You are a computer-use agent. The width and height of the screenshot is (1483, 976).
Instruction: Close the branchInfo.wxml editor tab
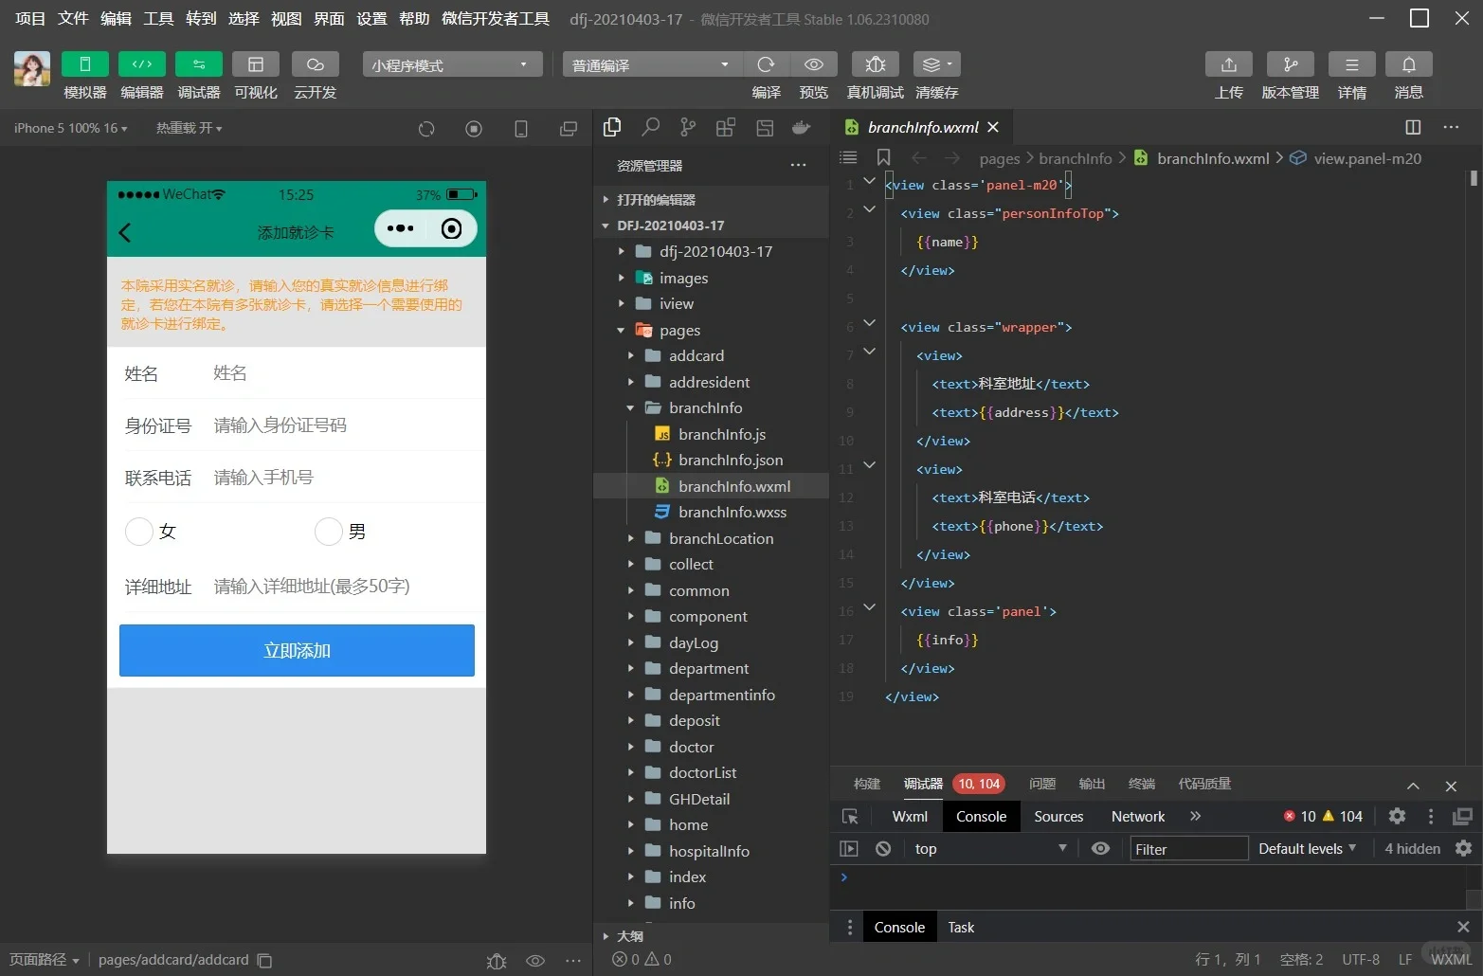(993, 127)
